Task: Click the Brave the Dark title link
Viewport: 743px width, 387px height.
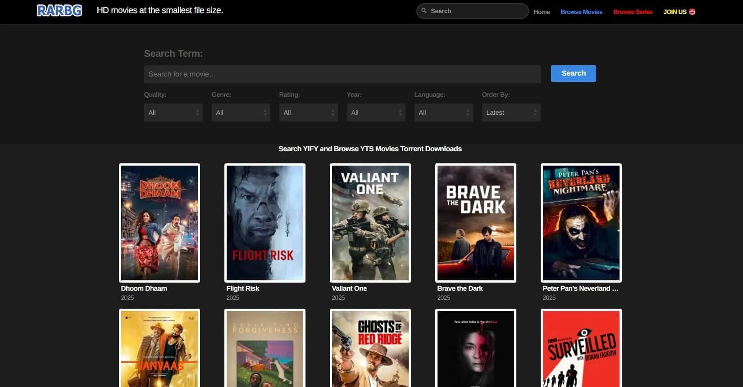Action: point(460,288)
